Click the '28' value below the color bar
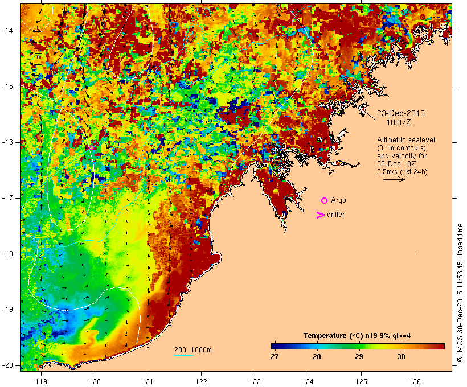The width and height of the screenshot is (467, 387). [x=317, y=356]
